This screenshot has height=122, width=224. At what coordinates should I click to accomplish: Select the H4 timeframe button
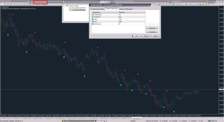[18, 4]
